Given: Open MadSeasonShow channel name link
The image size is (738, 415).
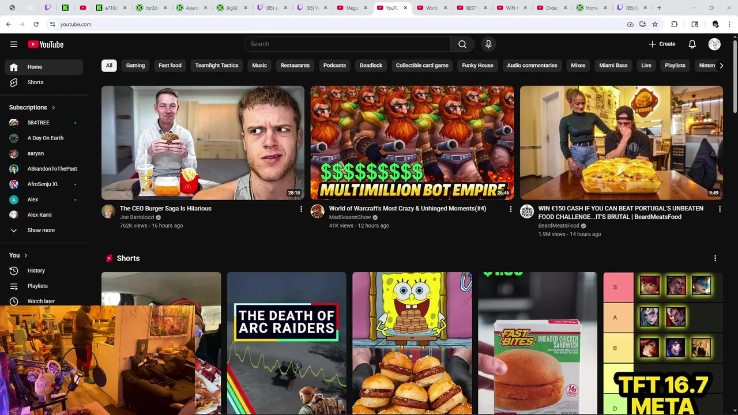Looking at the screenshot, I should pos(350,217).
